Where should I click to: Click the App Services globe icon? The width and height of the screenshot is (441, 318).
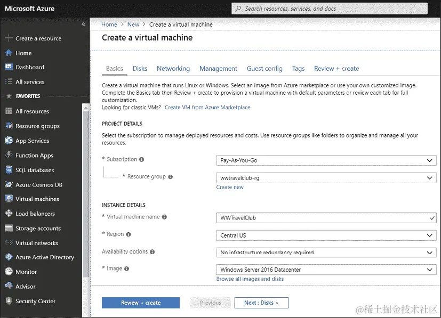click(x=9, y=140)
